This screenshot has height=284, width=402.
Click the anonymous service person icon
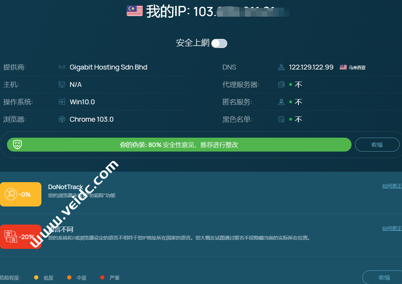pos(281,102)
